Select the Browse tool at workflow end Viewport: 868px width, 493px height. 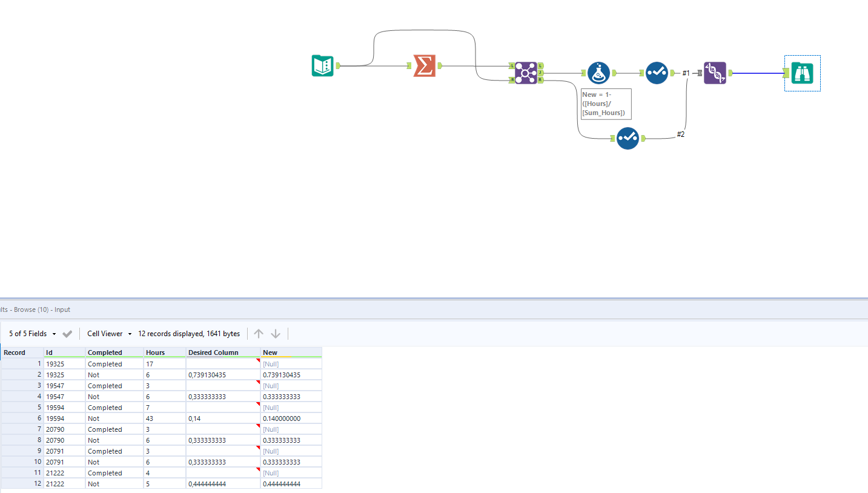click(801, 73)
